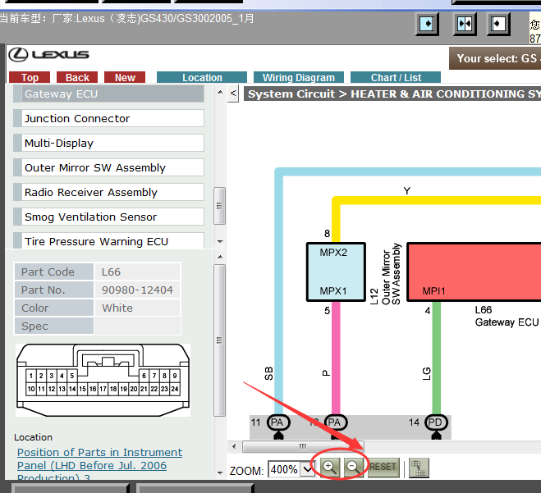Image resolution: width=541 pixels, height=493 pixels.
Task: Open the Location tab
Action: tap(202, 77)
